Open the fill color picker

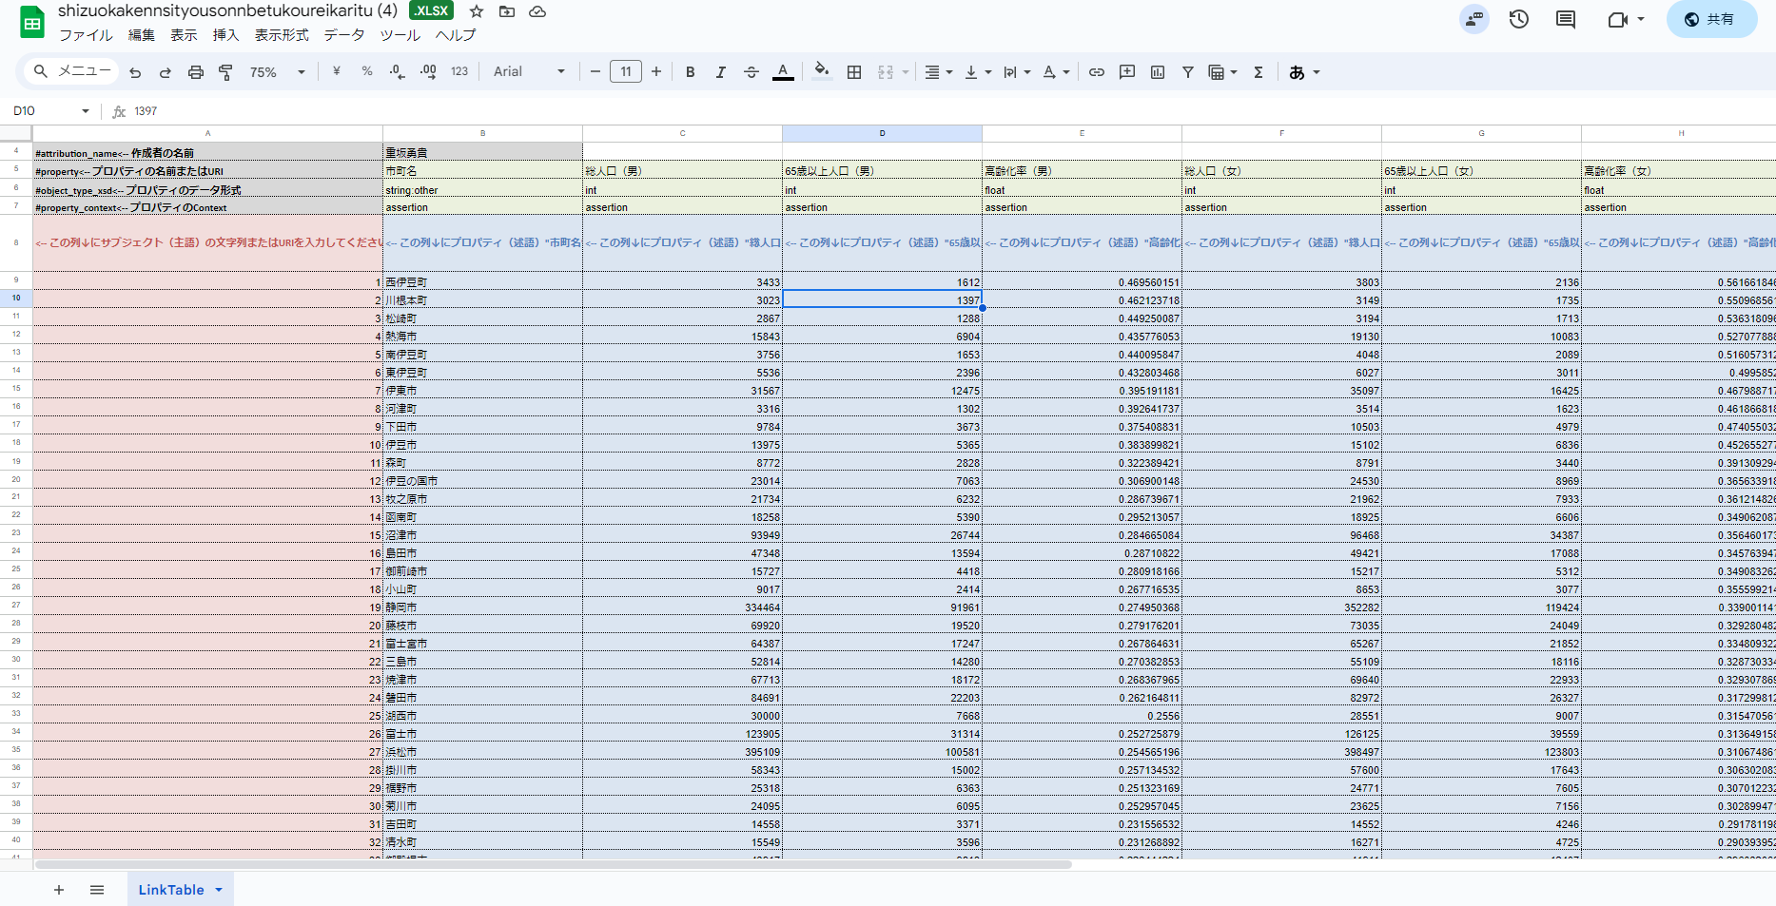click(x=822, y=71)
